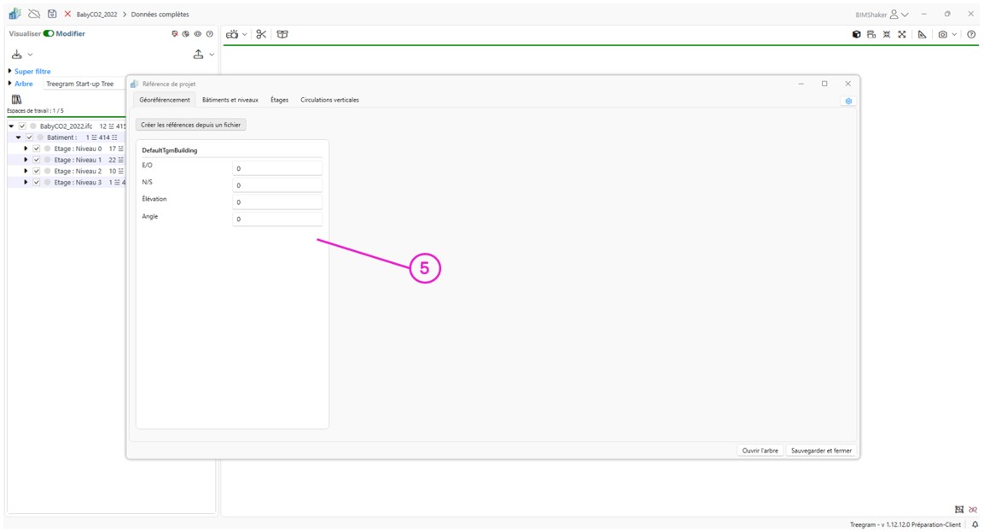Click the Sauvegarder et fermer button
This screenshot has width=984, height=532.
[820, 451]
